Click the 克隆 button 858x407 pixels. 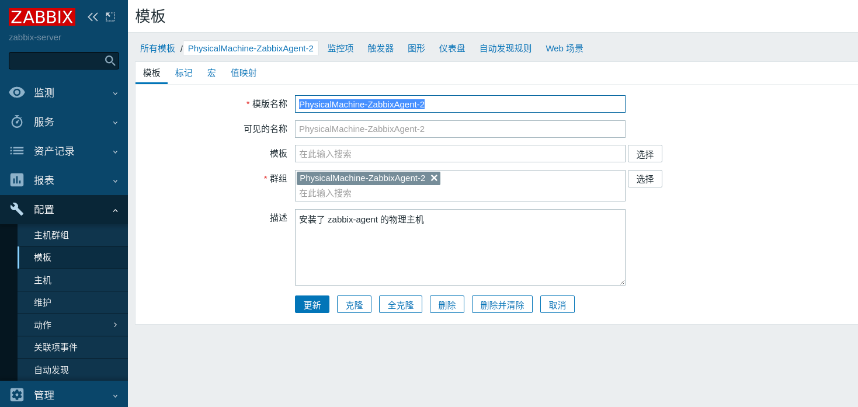[354, 304]
